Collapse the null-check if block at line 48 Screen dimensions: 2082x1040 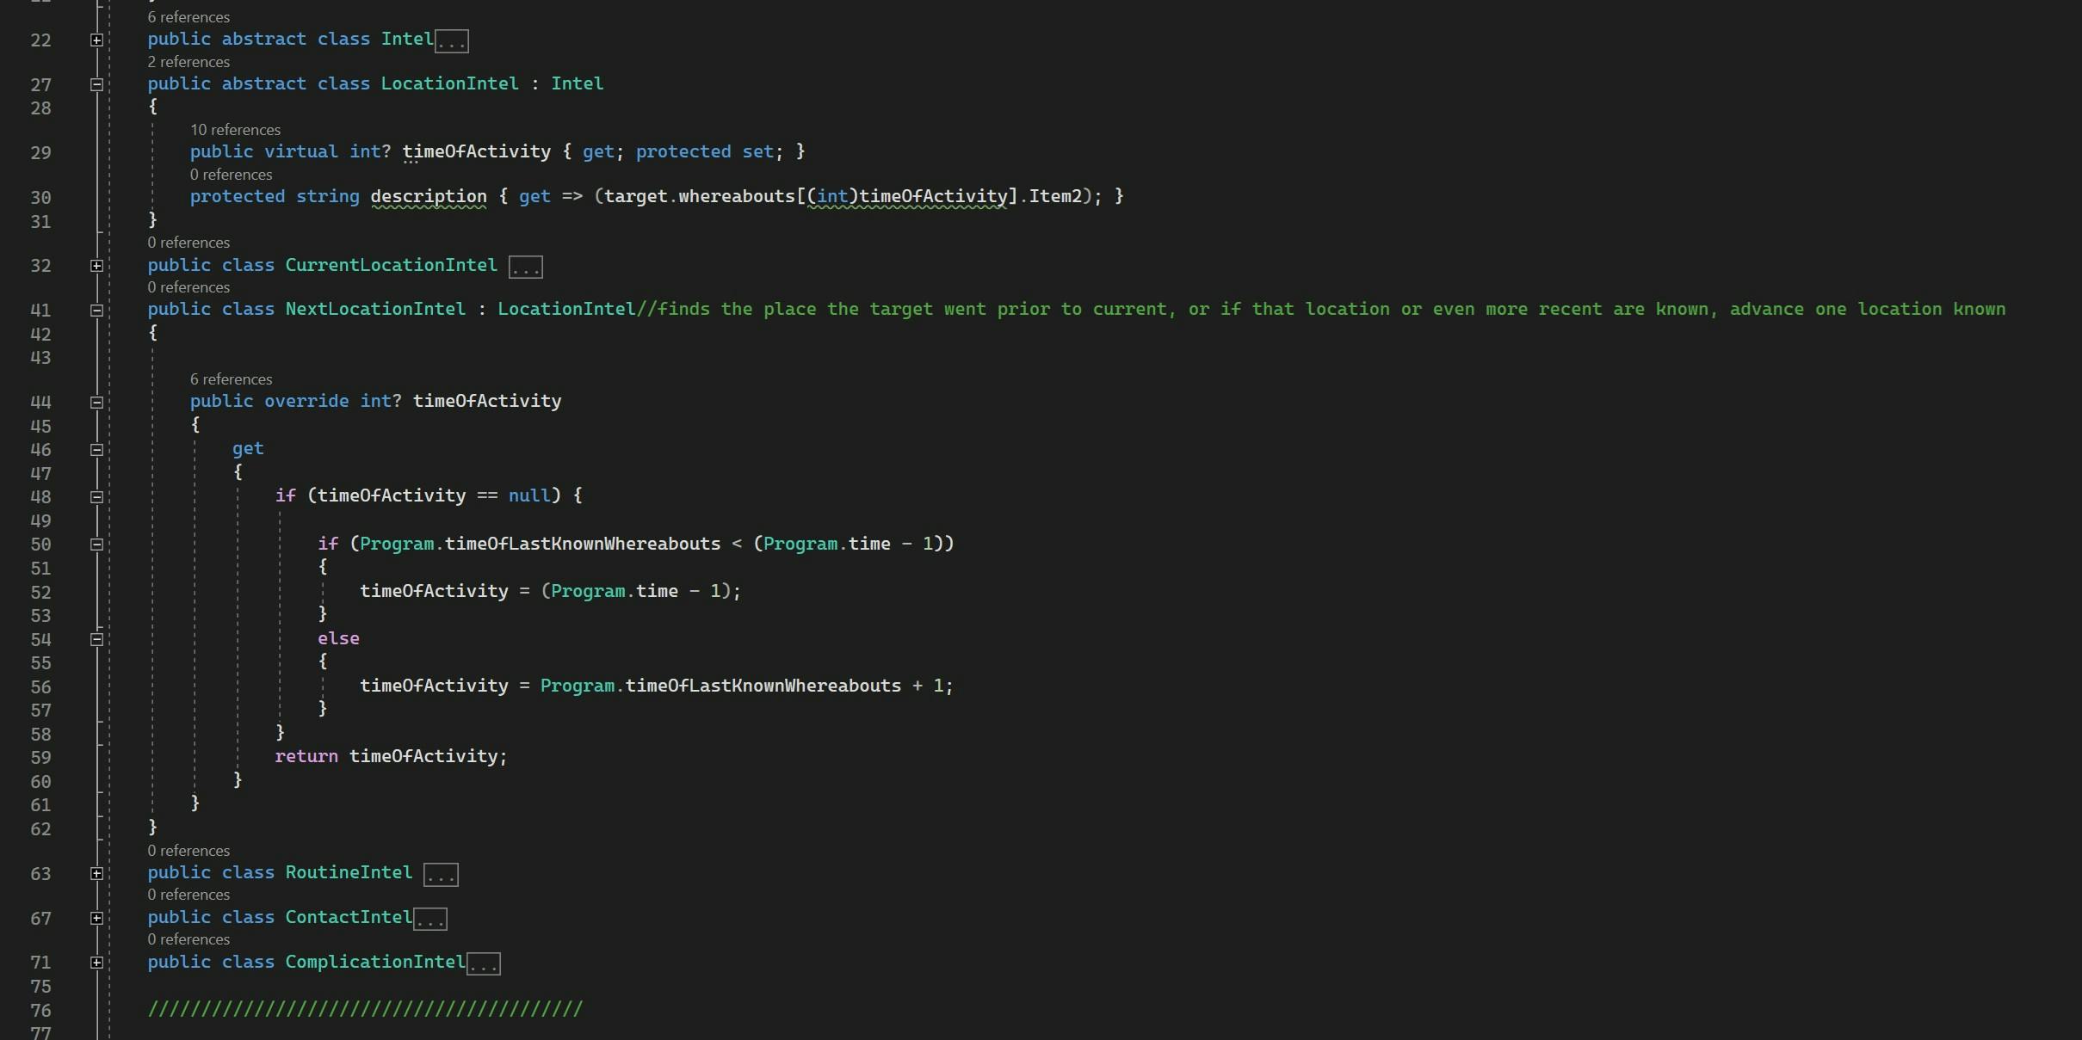96,497
